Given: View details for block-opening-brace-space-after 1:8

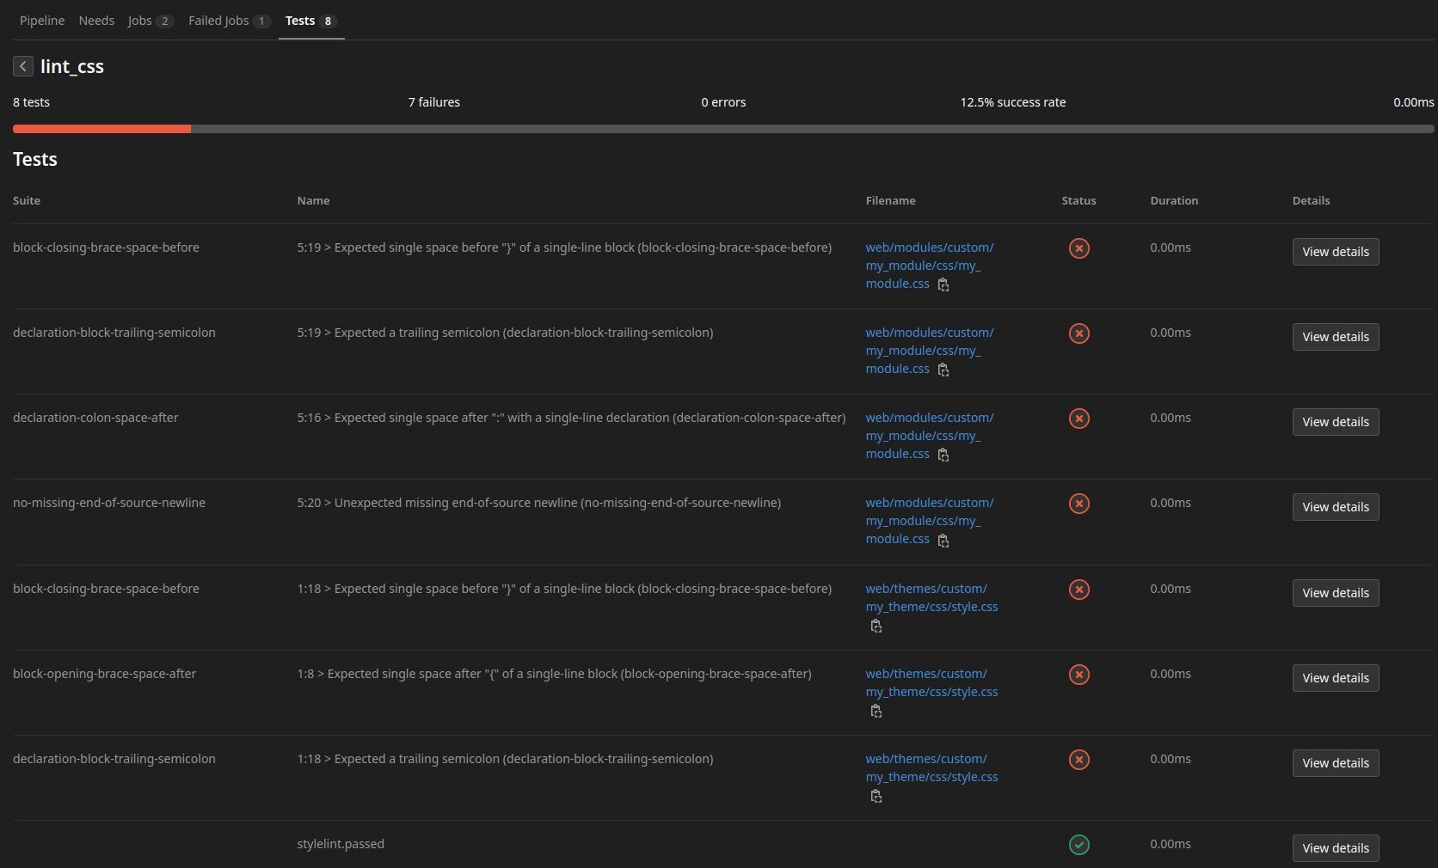Looking at the screenshot, I should 1336,678.
